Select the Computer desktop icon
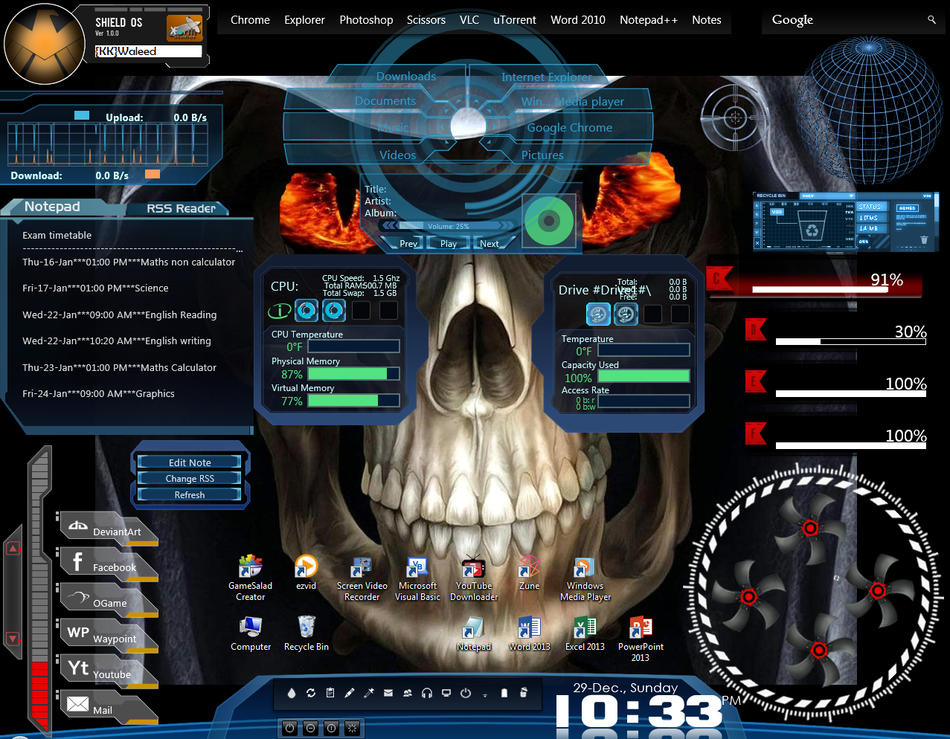950x739 pixels. pyautogui.click(x=251, y=633)
